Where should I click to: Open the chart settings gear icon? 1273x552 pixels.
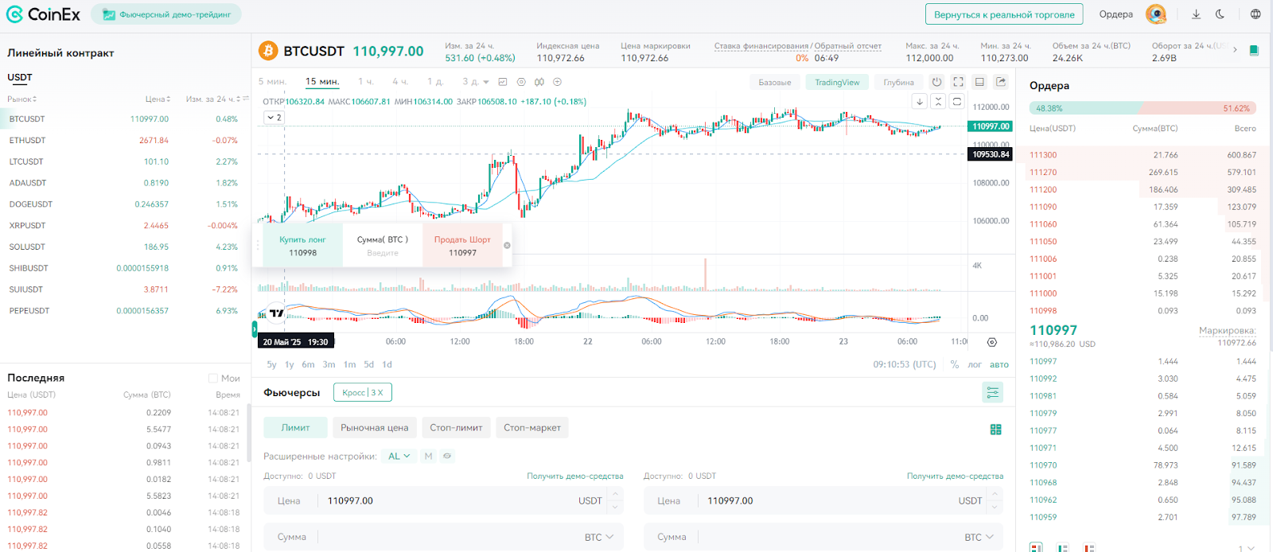click(992, 342)
